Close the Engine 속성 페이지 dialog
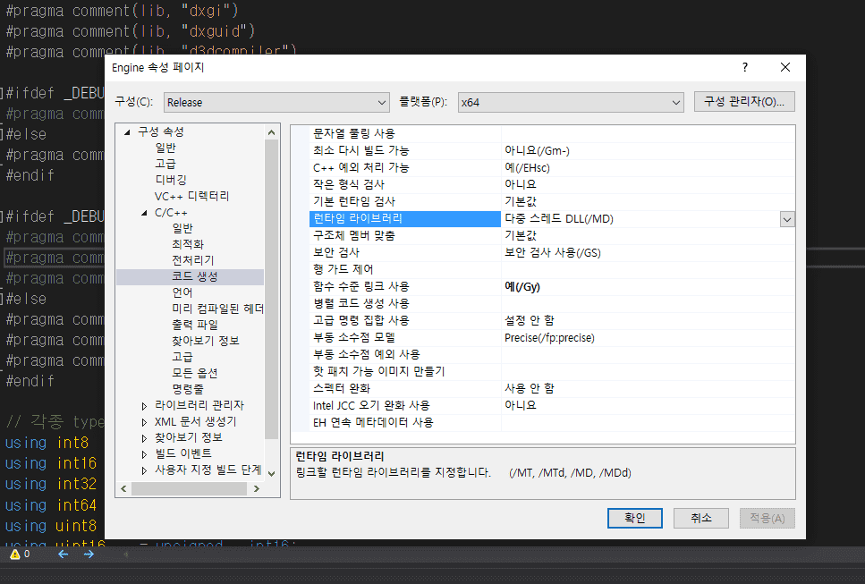The image size is (865, 584). 785,67
